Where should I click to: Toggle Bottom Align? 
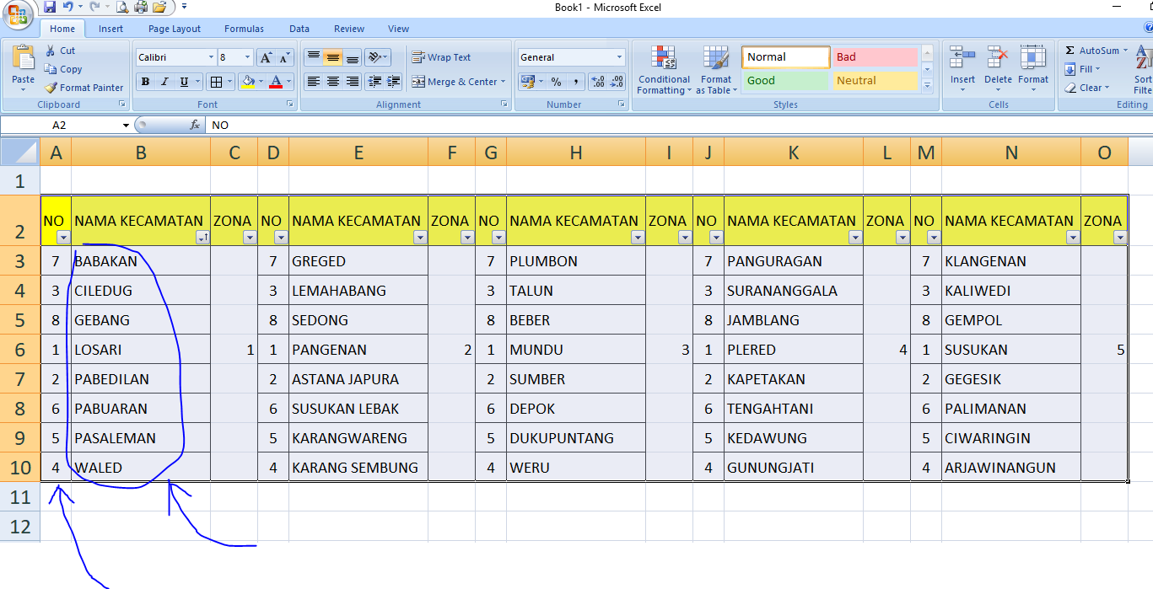tap(353, 57)
